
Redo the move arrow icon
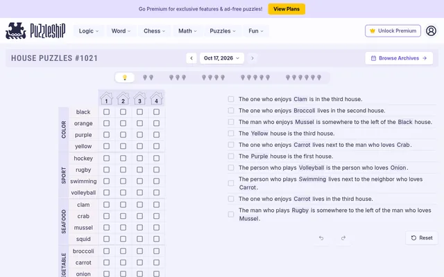pos(343,238)
